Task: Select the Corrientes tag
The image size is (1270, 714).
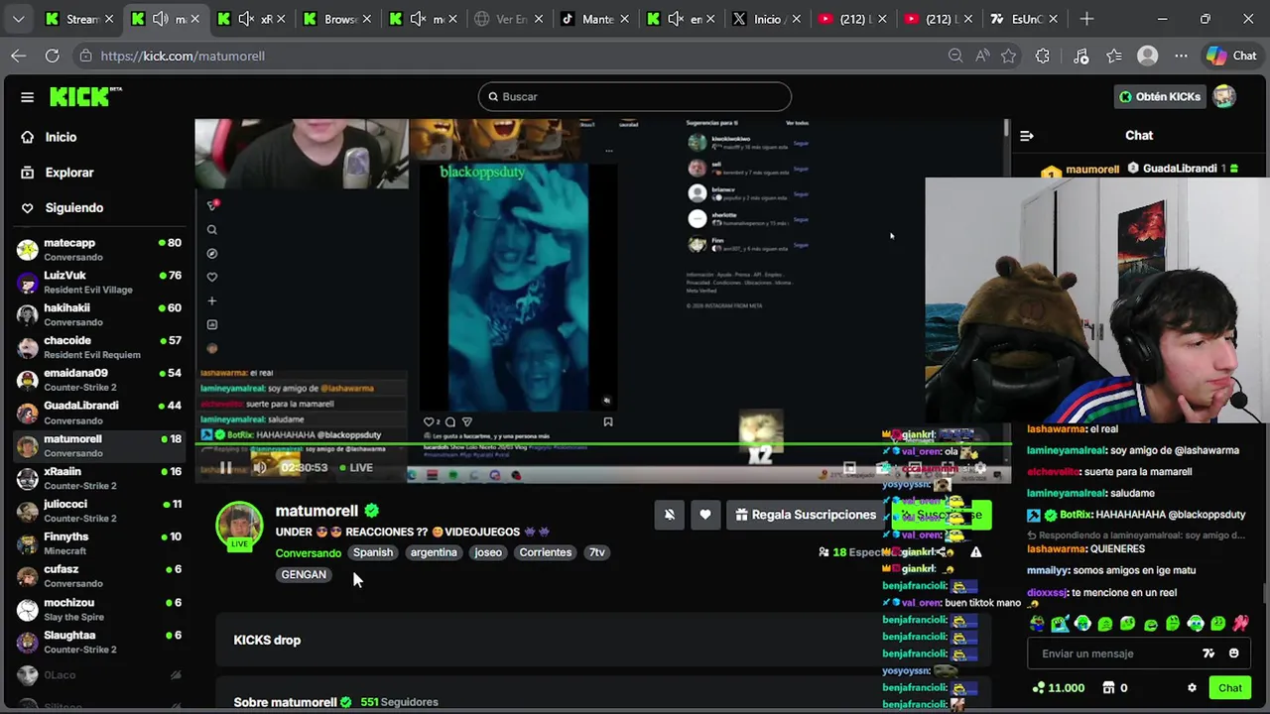Action: (546, 552)
